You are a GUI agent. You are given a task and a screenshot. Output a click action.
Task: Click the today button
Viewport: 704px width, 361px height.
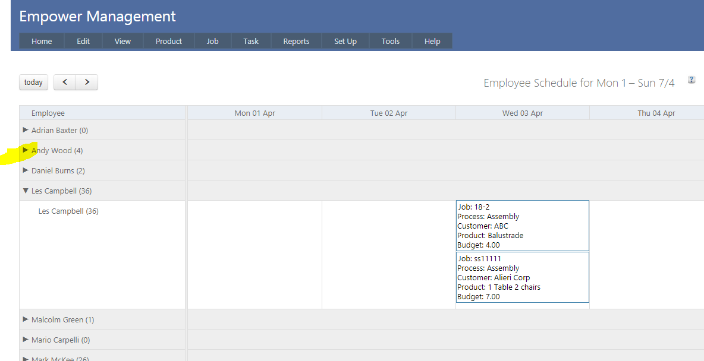(x=33, y=83)
